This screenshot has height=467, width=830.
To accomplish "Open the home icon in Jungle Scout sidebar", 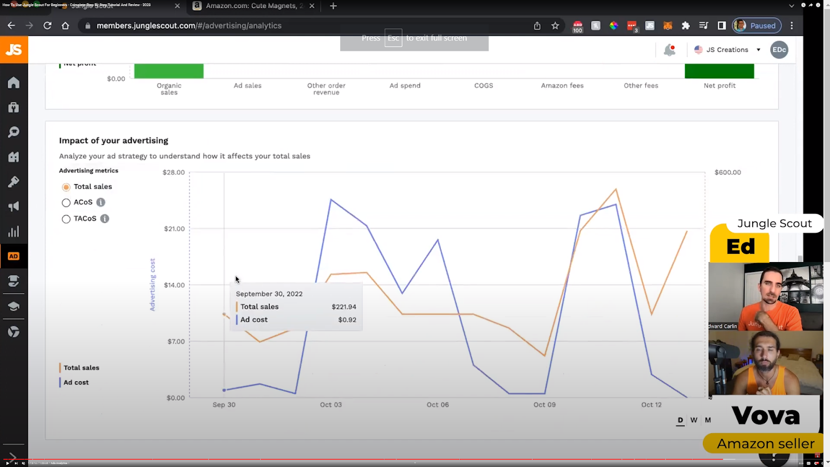I will (13, 83).
